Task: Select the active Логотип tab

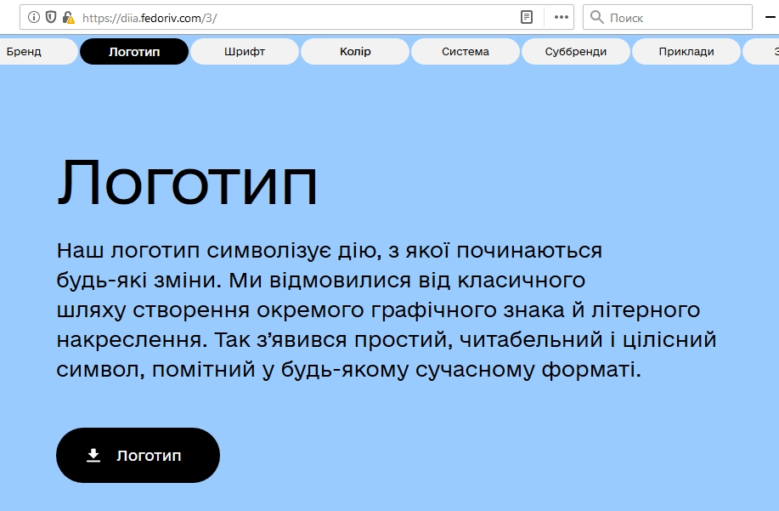Action: tap(134, 52)
